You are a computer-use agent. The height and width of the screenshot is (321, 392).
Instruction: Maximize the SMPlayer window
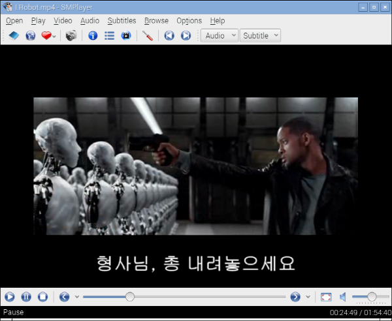click(374, 7)
